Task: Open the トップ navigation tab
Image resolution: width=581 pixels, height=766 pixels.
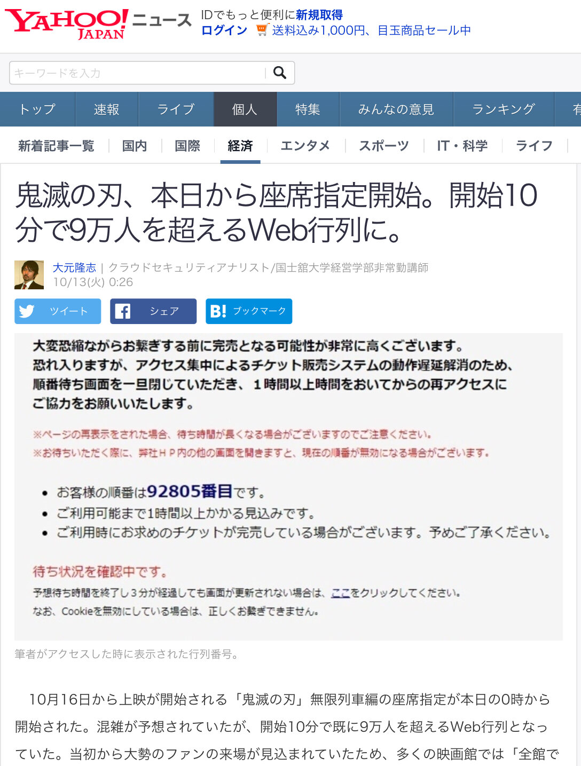Action: 37,109
